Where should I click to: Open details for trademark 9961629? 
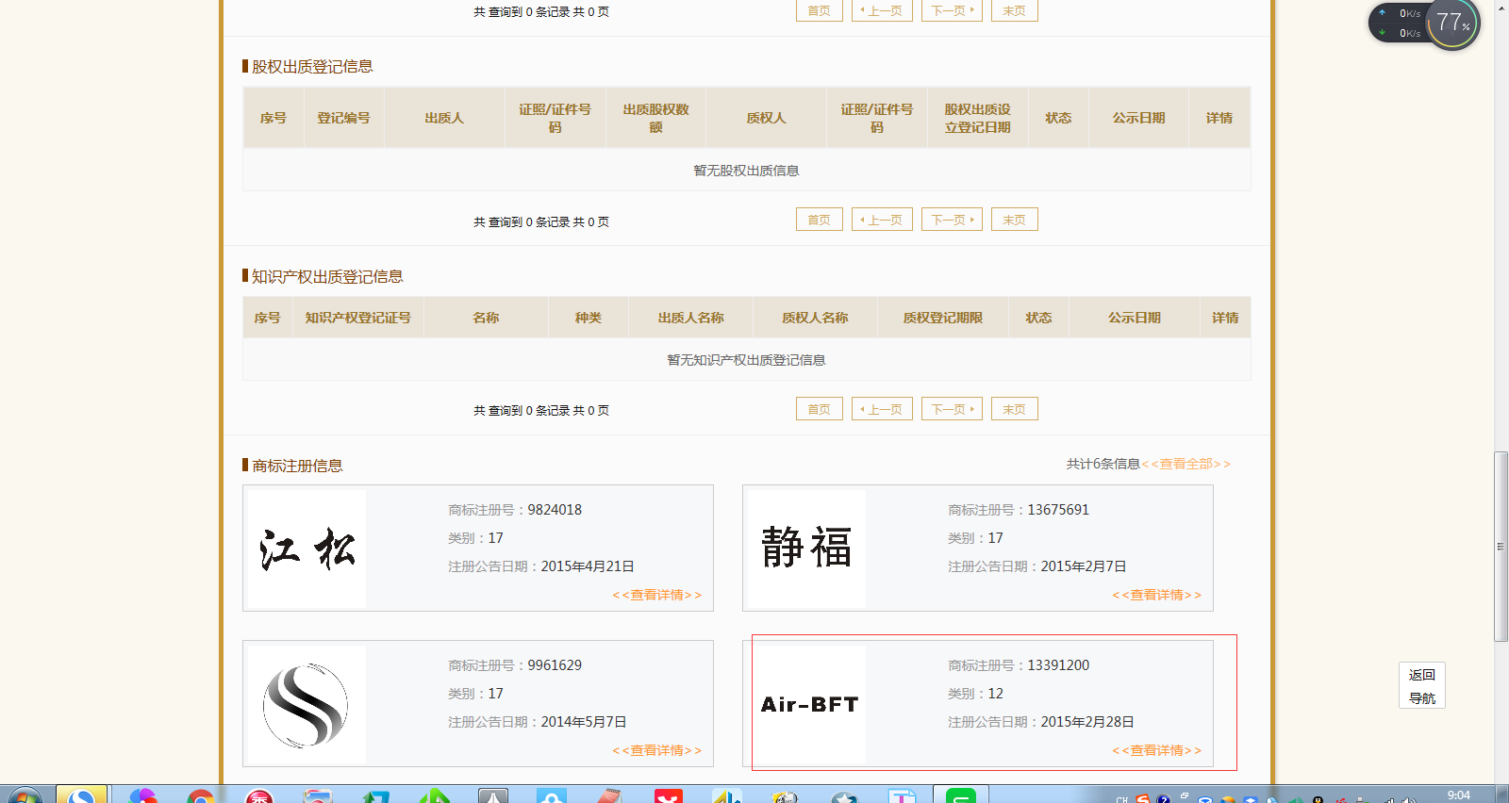point(656,750)
